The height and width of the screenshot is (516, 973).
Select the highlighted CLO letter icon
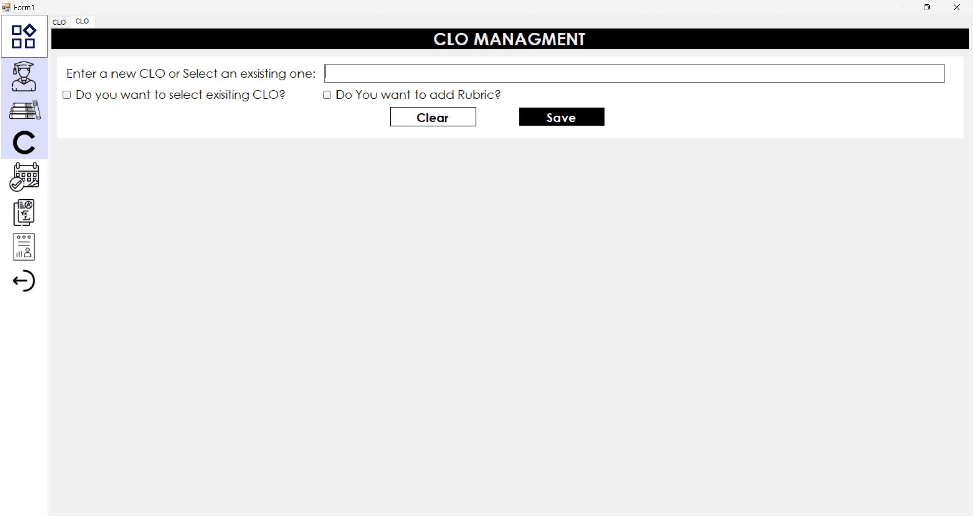click(24, 143)
